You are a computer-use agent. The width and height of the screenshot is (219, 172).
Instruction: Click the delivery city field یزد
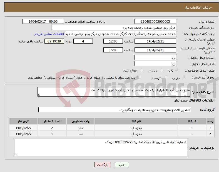coord(155,64)
